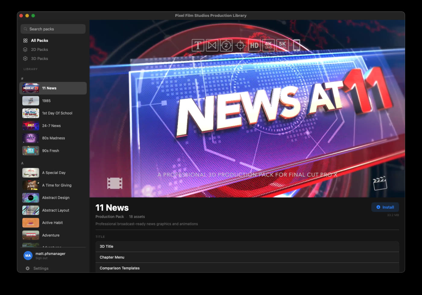Image resolution: width=422 pixels, height=295 pixels.
Task: Click the Search packs input field
Action: (x=53, y=29)
